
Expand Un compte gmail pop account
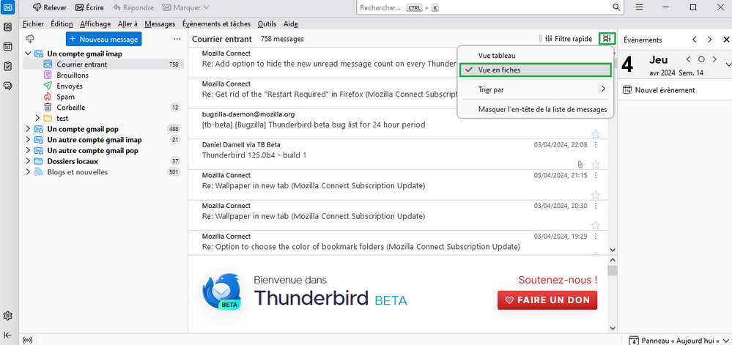(28, 129)
